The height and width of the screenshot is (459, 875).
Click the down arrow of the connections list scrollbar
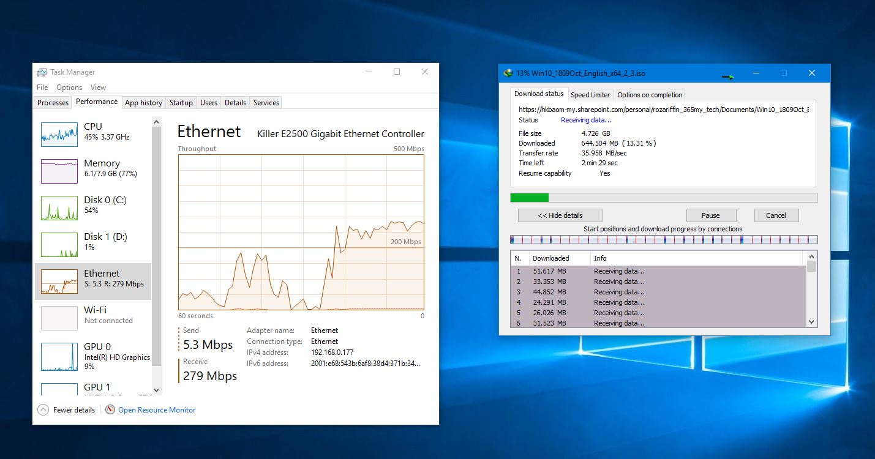[812, 322]
